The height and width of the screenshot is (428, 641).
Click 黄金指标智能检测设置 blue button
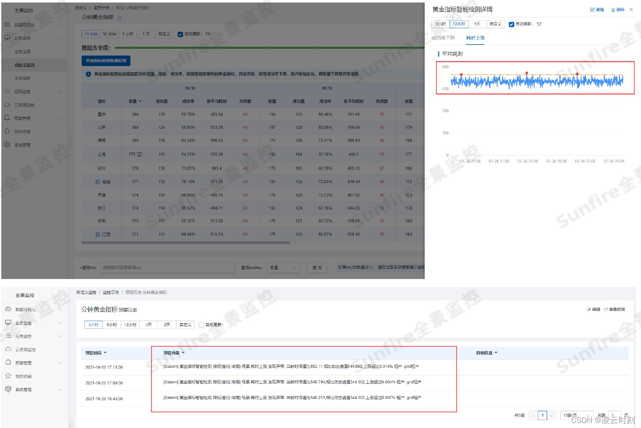[x=106, y=61]
